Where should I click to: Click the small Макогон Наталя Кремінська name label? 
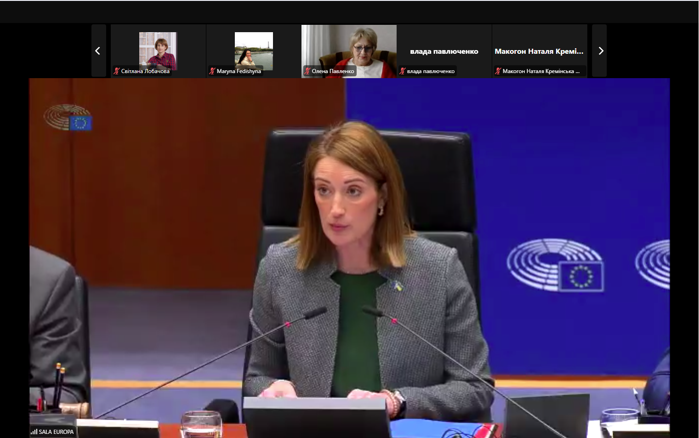(x=540, y=71)
